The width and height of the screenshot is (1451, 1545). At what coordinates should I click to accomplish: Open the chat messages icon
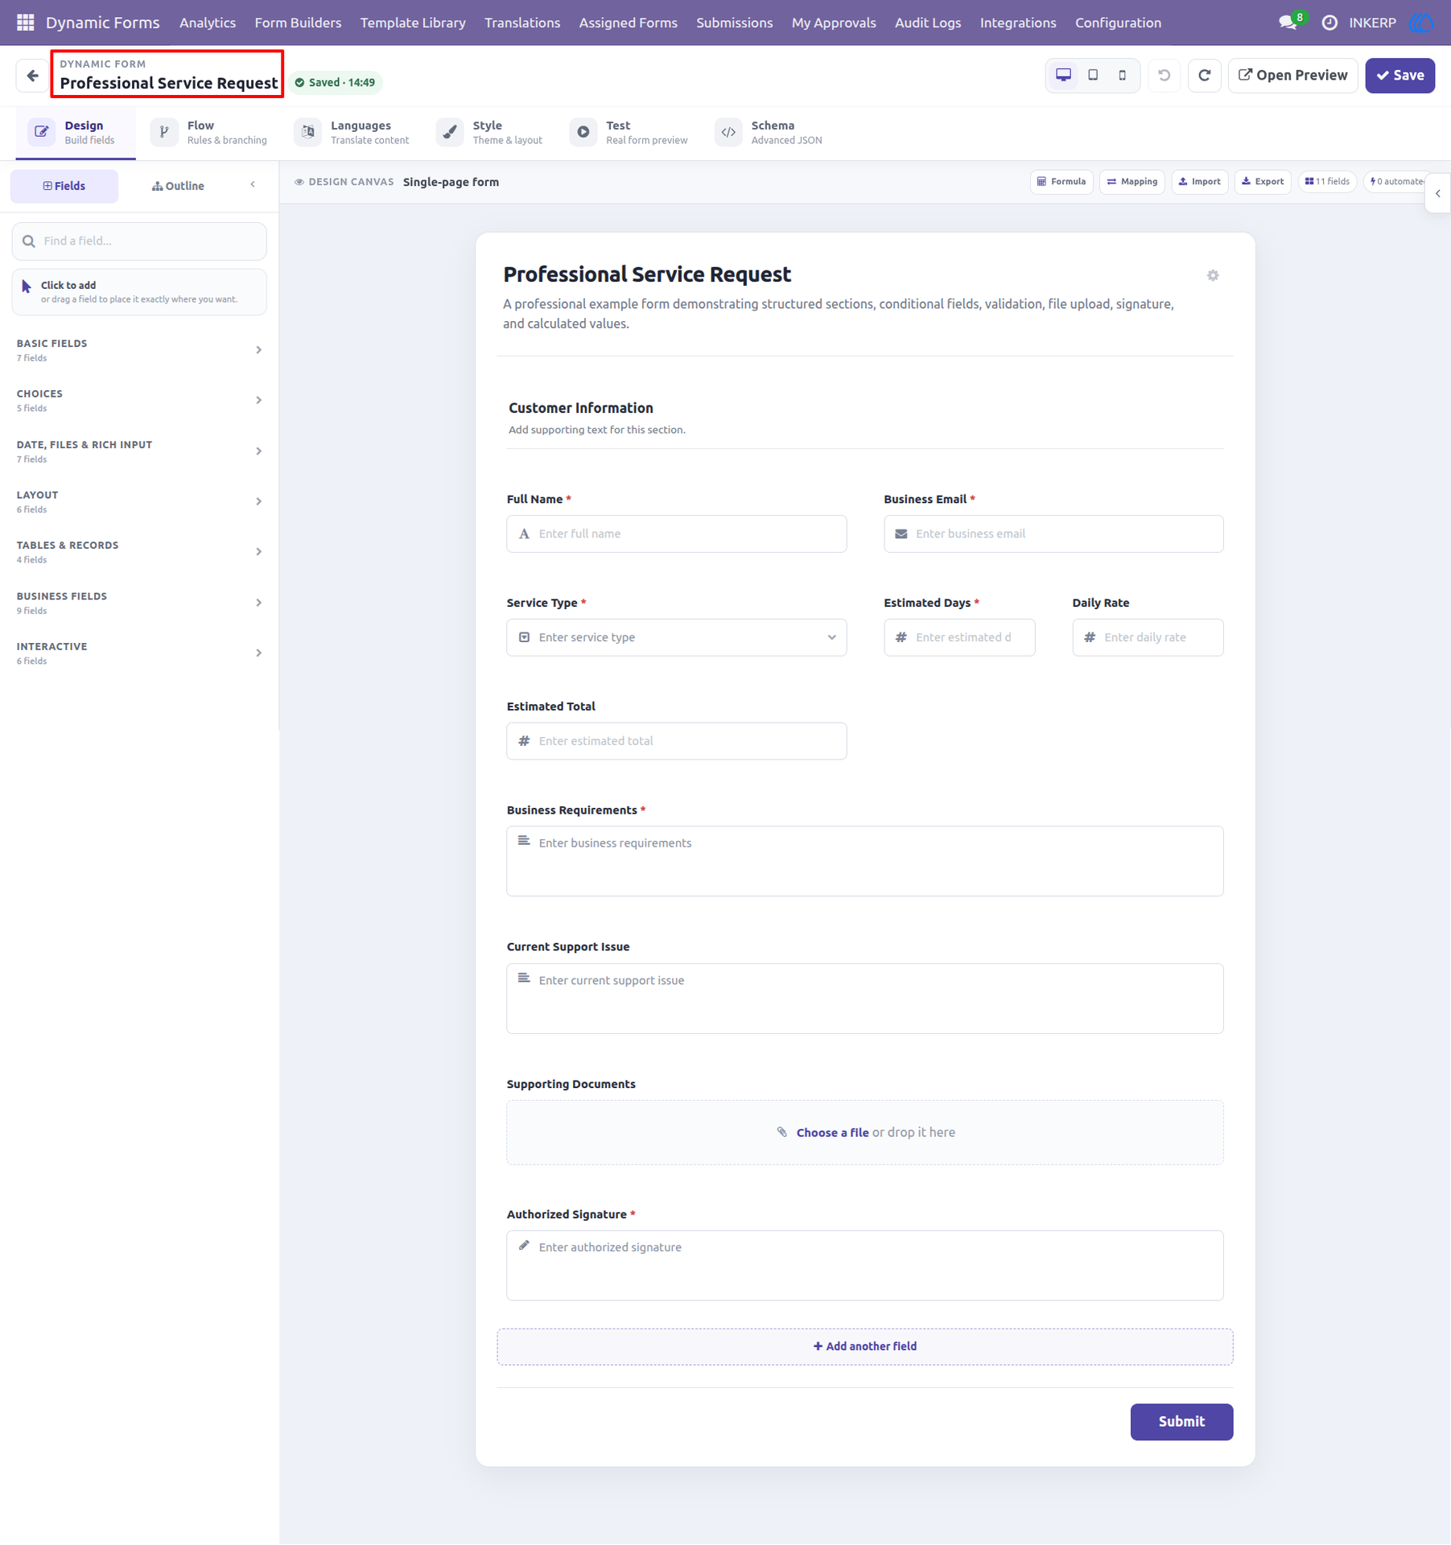pos(1288,23)
